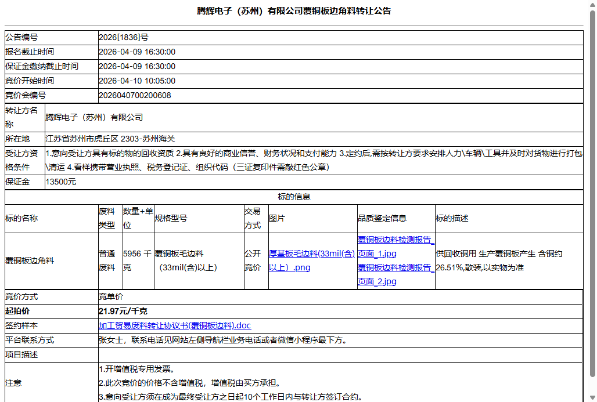Click bidding method value 竞单价

tap(111, 296)
